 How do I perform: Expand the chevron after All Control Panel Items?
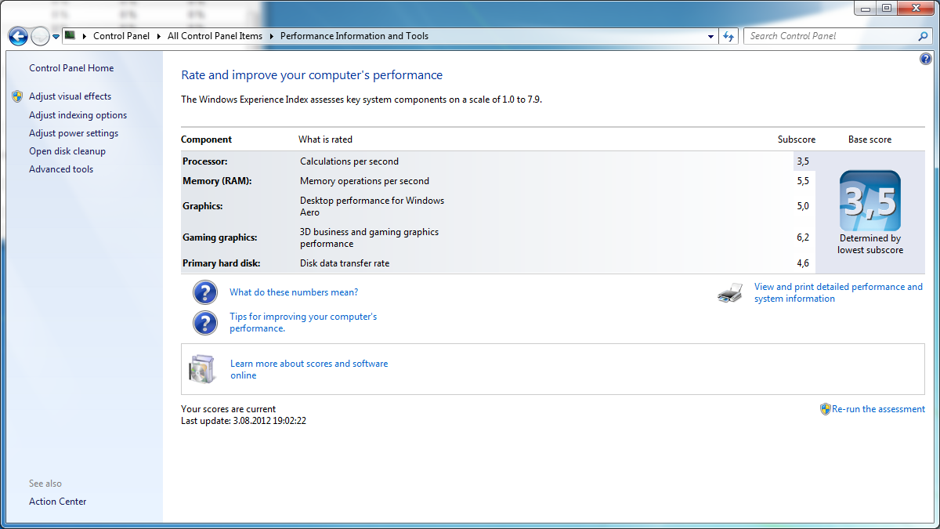point(272,36)
